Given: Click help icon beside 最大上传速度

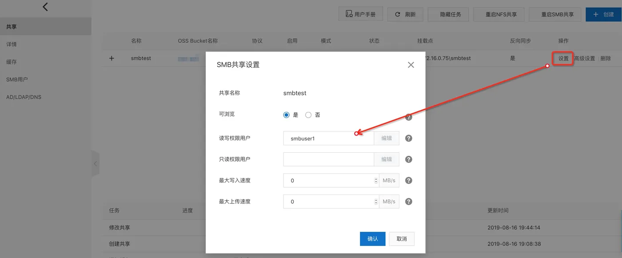Looking at the screenshot, I should click(x=409, y=202).
